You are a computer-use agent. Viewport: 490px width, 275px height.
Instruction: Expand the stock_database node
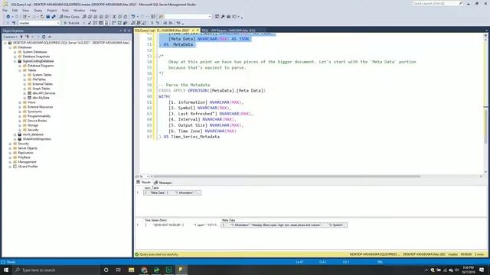coord(15,134)
